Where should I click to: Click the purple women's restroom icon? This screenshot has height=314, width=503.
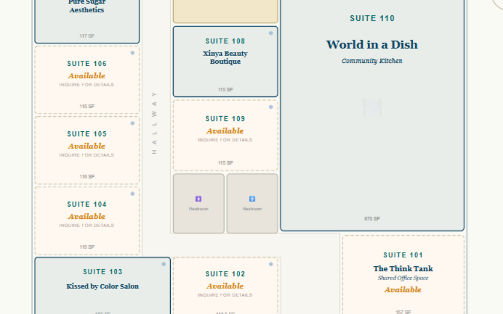click(x=198, y=199)
